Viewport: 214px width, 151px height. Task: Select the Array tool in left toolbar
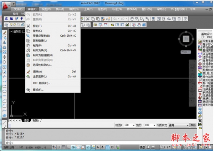click(5, 52)
